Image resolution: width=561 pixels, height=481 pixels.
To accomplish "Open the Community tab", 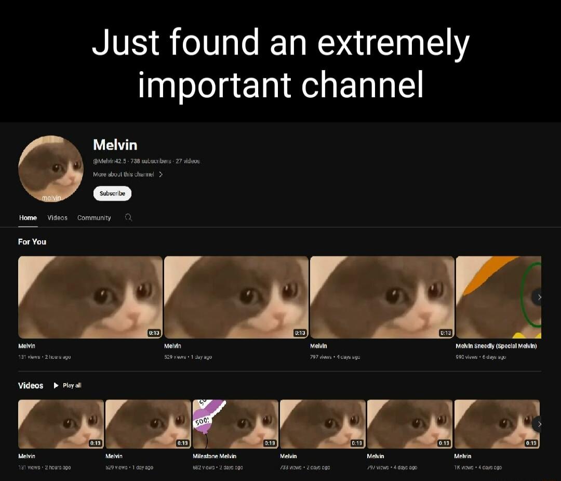I will pyautogui.click(x=94, y=218).
